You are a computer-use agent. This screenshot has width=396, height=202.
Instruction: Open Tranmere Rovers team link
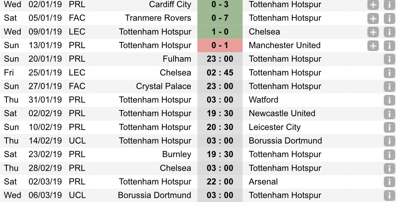coord(158,18)
